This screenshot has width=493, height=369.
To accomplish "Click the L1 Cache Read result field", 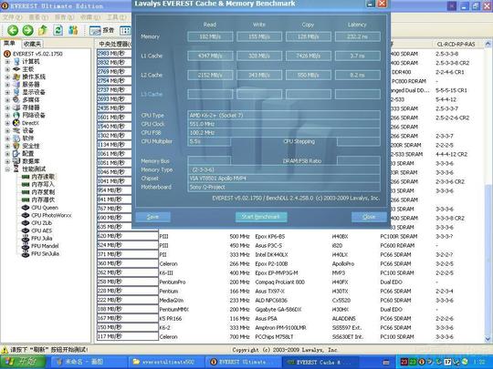I will tap(210, 56).
